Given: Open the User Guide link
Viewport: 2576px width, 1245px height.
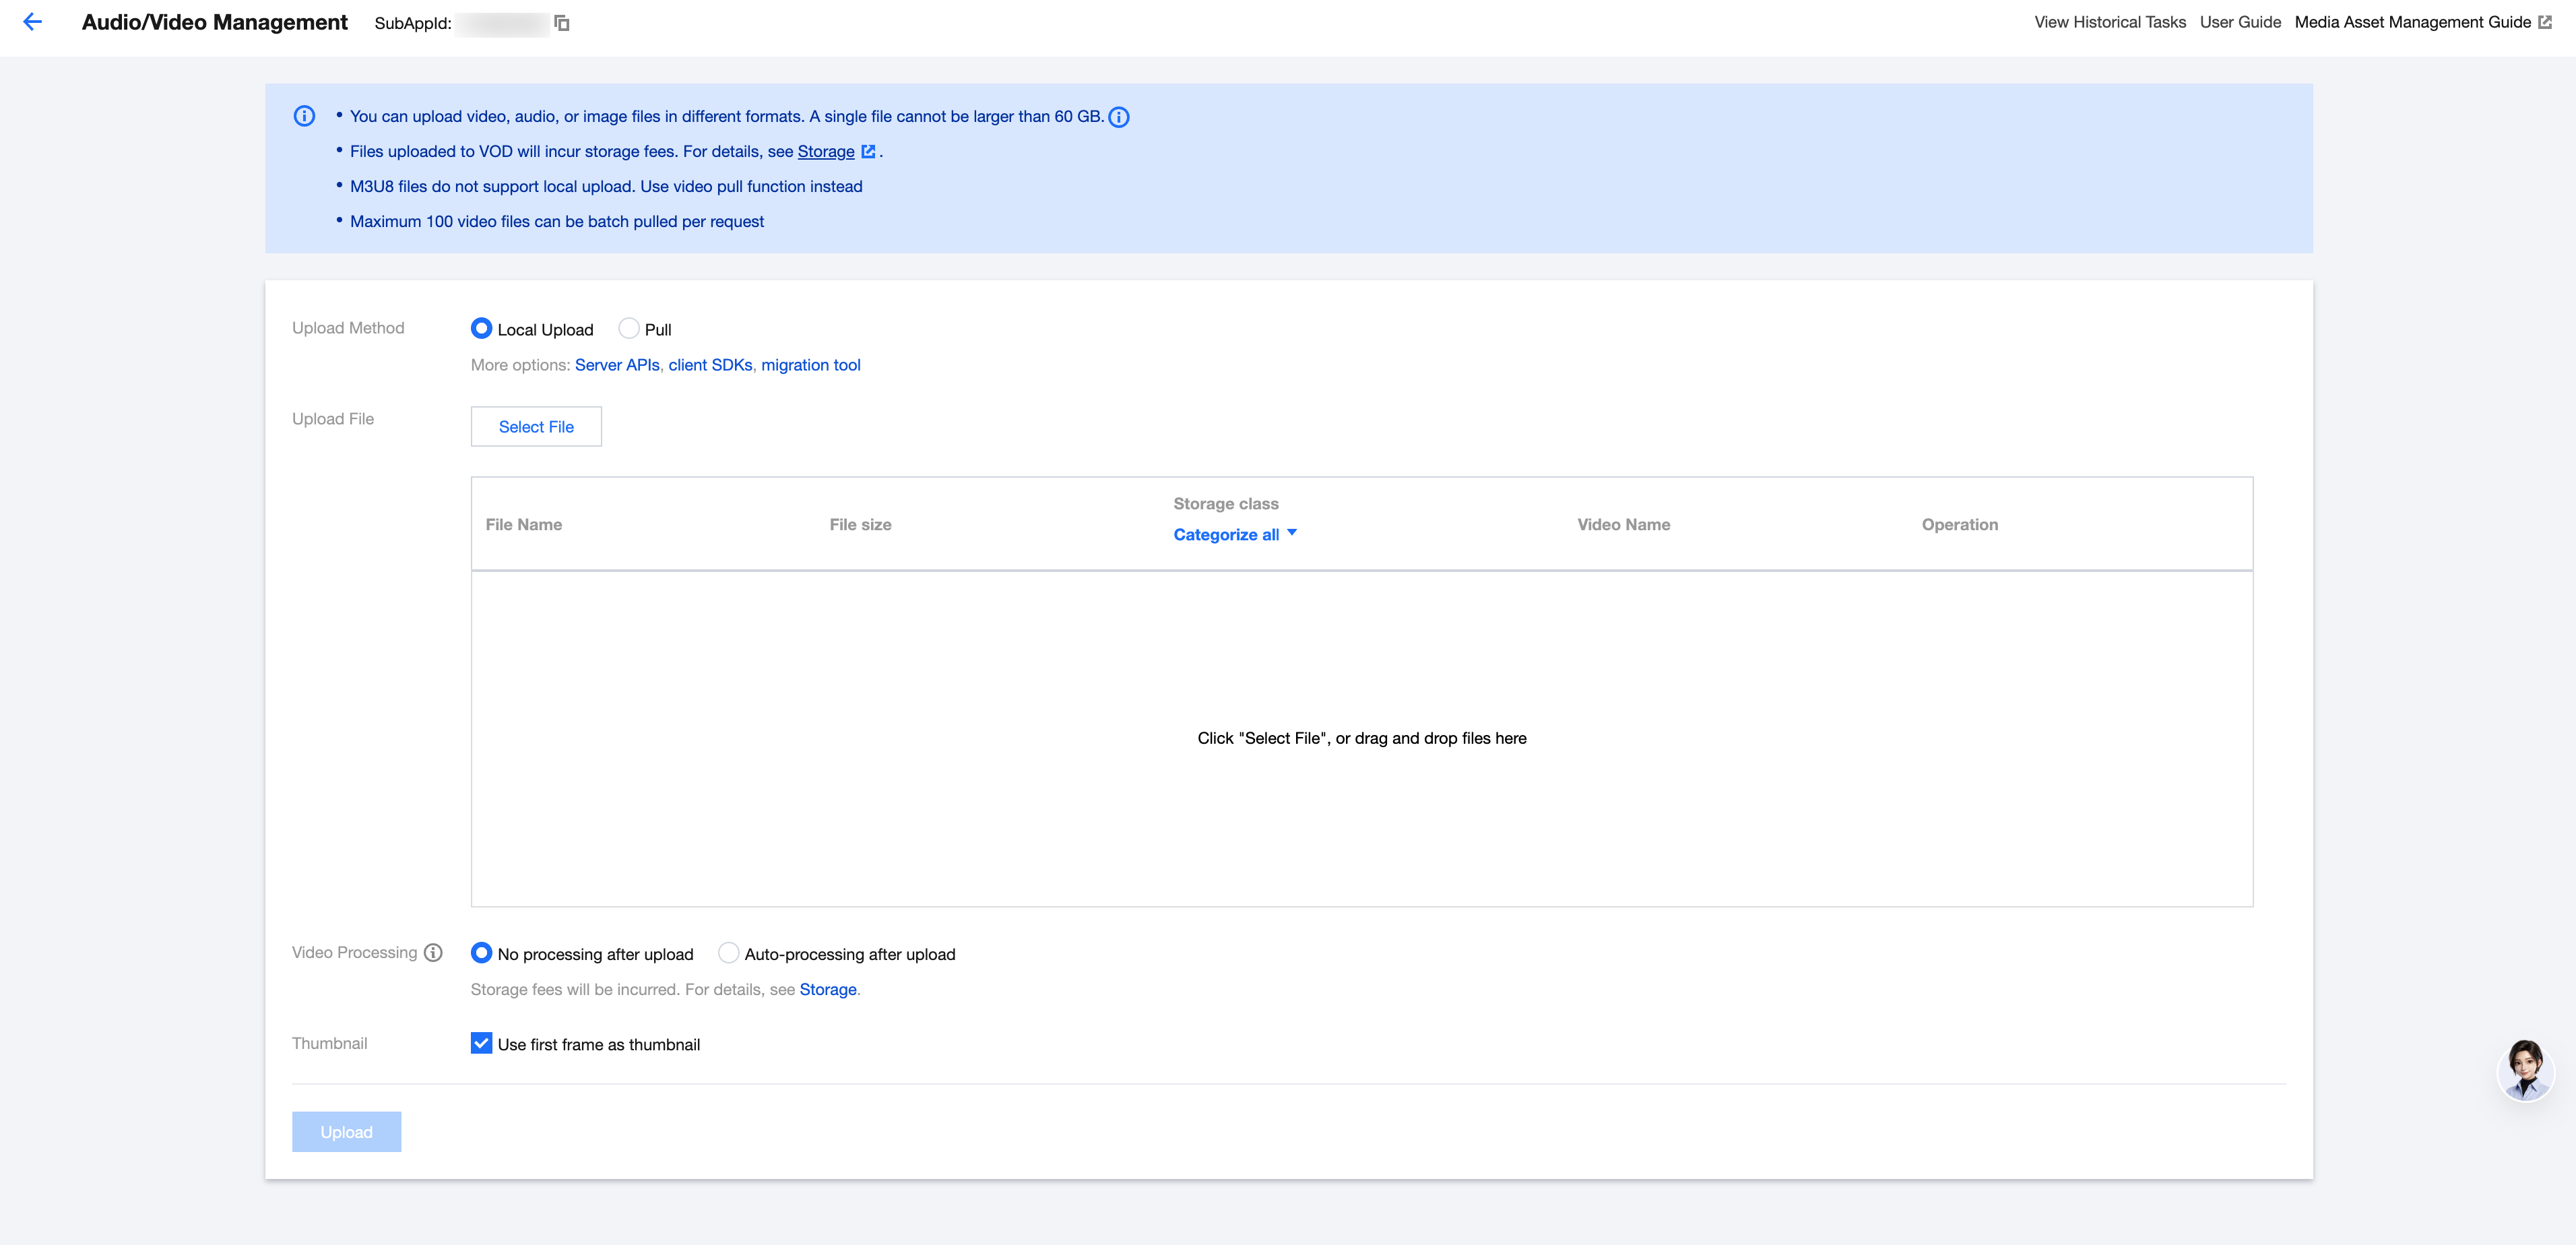Looking at the screenshot, I should 2240,22.
